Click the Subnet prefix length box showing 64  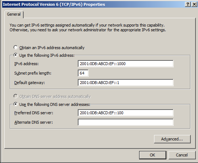83,73
